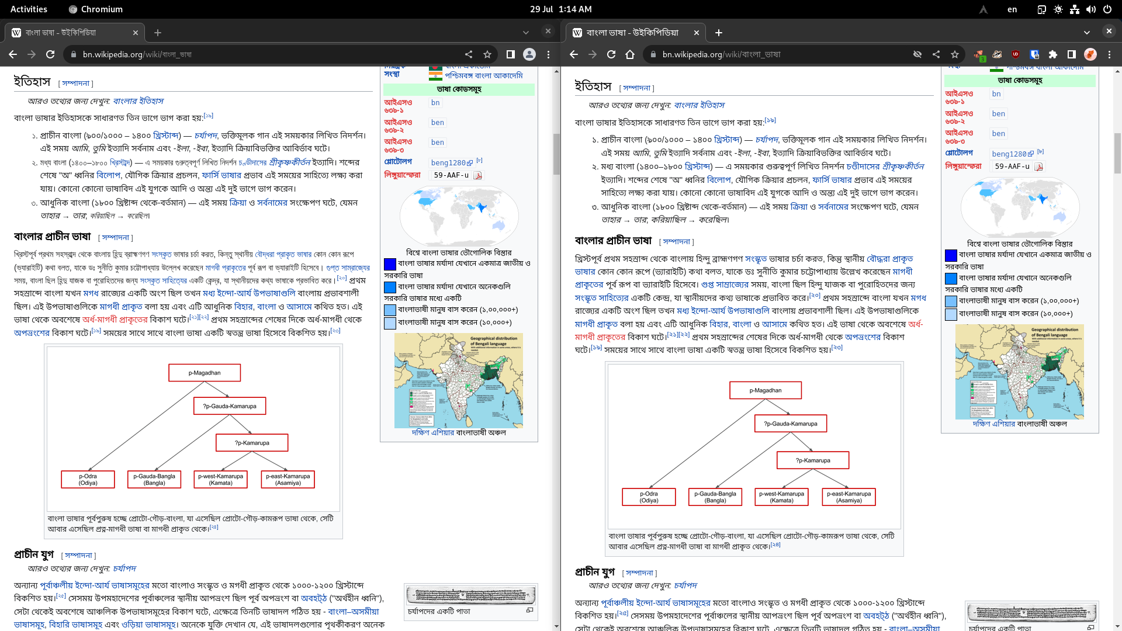Open South Asia map thumbnail in right window
1122x631 pixels.
(x=1019, y=372)
